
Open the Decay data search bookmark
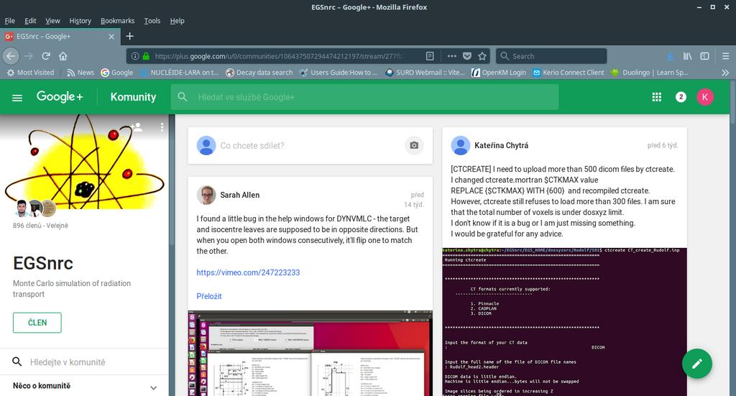(x=259, y=73)
